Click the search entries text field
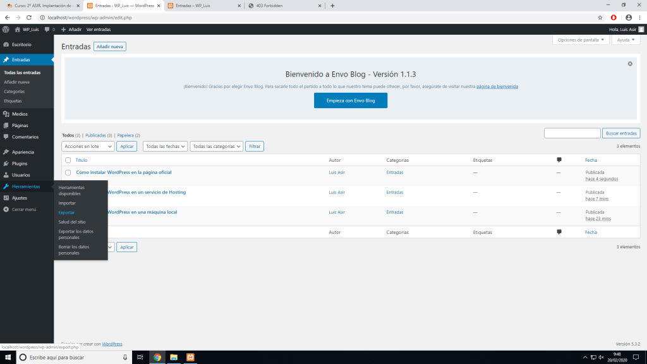Viewport: 647px width, 364px height. point(572,133)
